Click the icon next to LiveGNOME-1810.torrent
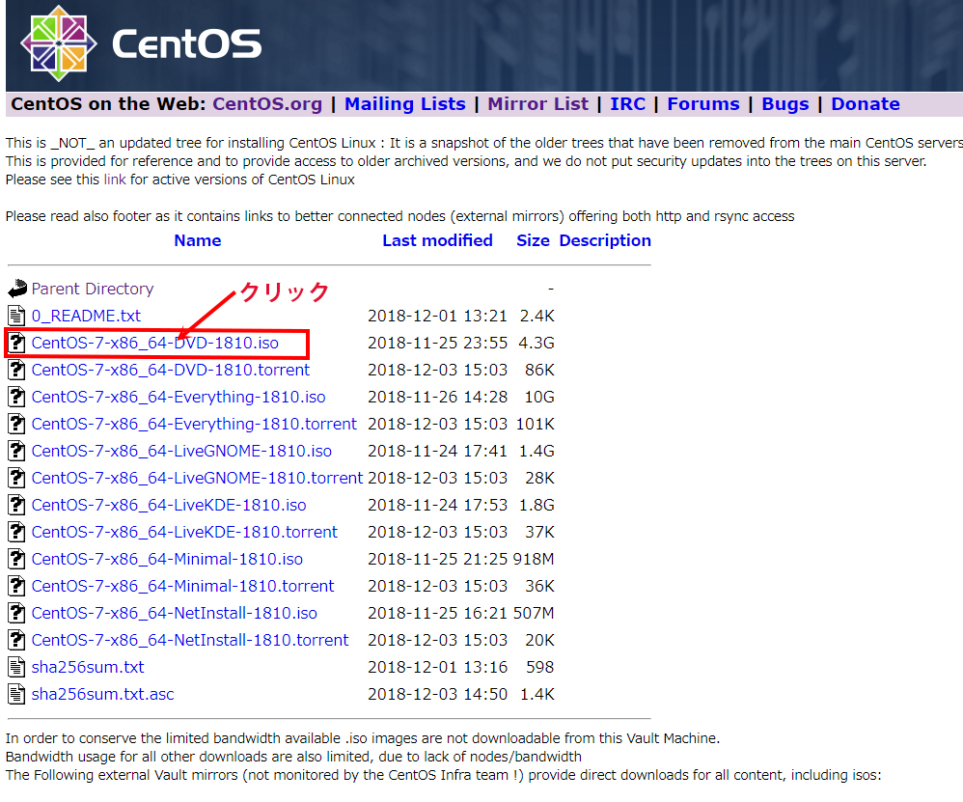This screenshot has height=802, width=963. click(x=16, y=478)
